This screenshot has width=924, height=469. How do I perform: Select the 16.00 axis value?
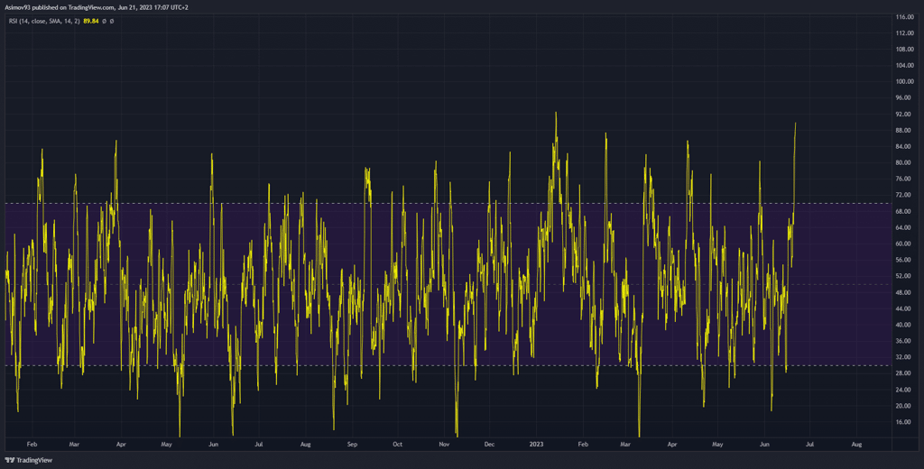(904, 422)
